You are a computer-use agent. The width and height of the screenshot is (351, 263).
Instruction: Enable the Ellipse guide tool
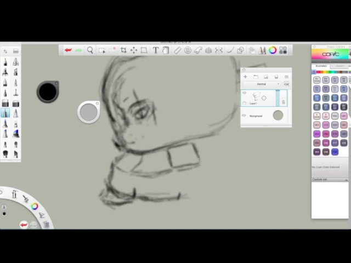click(x=188, y=50)
